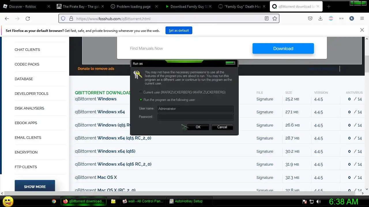Click the cursor extension icon in toolbar
Viewport: 369px width, 207px height.
coord(352,18)
